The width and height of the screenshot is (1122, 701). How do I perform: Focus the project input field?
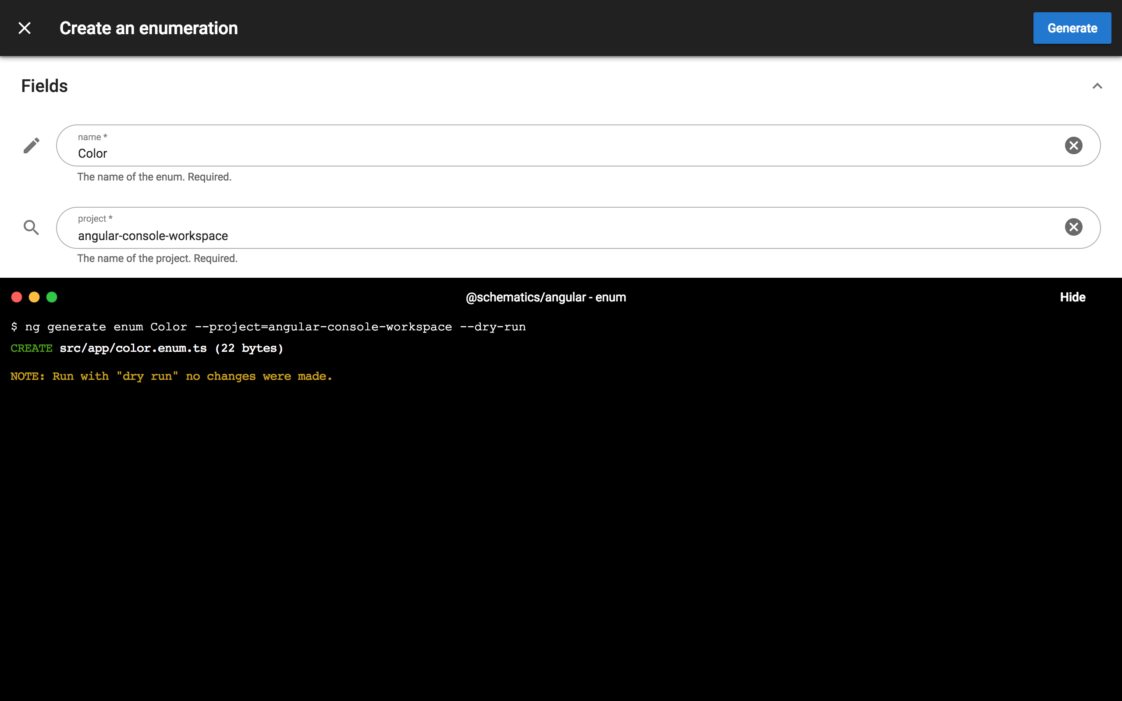coord(556,236)
